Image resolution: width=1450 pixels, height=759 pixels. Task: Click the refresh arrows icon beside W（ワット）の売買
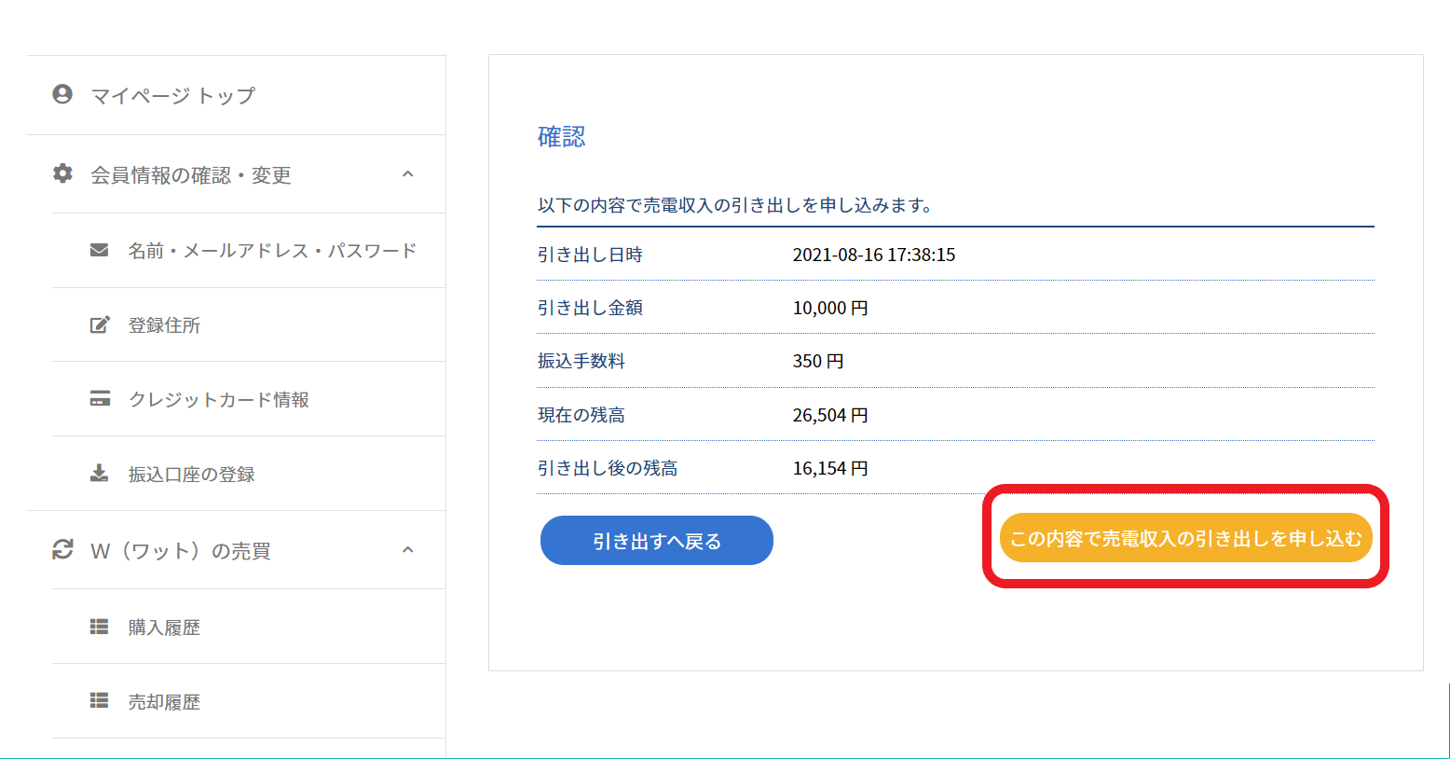[62, 550]
